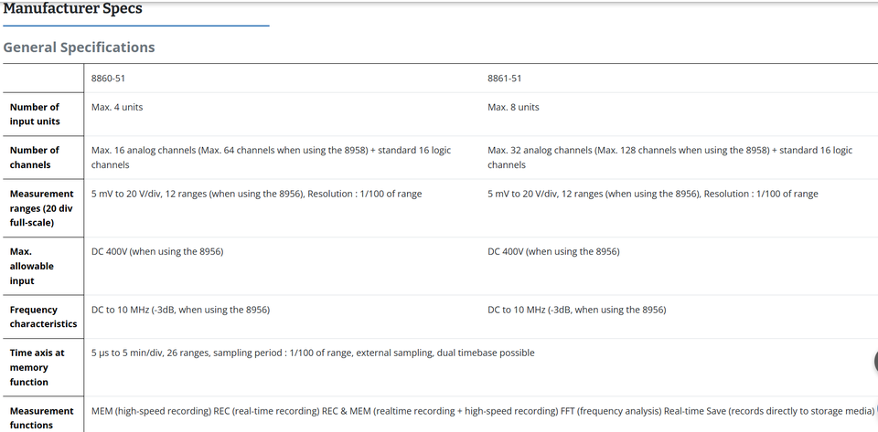Image resolution: width=878 pixels, height=432 pixels.
Task: Click the Measurement ranges row label
Action: coord(42,208)
